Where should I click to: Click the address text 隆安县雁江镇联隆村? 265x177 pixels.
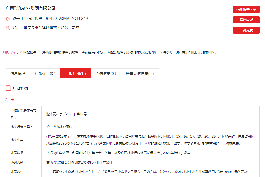point(40,28)
